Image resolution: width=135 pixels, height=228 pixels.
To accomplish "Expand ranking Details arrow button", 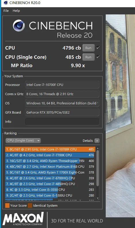I will coord(97,141).
